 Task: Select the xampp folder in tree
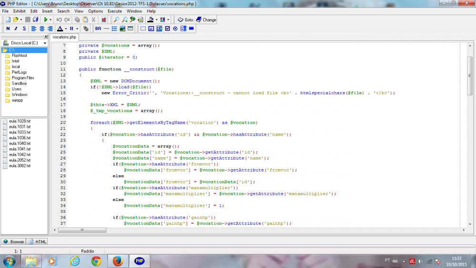pos(17,100)
